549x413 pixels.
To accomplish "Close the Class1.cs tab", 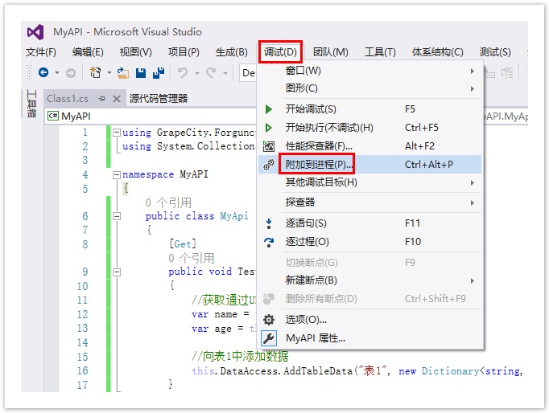I will tap(117, 99).
